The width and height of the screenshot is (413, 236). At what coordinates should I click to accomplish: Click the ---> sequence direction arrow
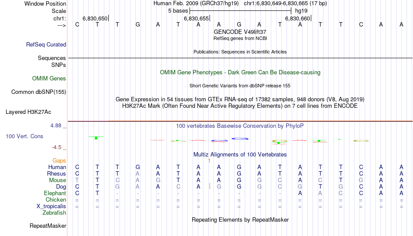pyautogui.click(x=61, y=25)
